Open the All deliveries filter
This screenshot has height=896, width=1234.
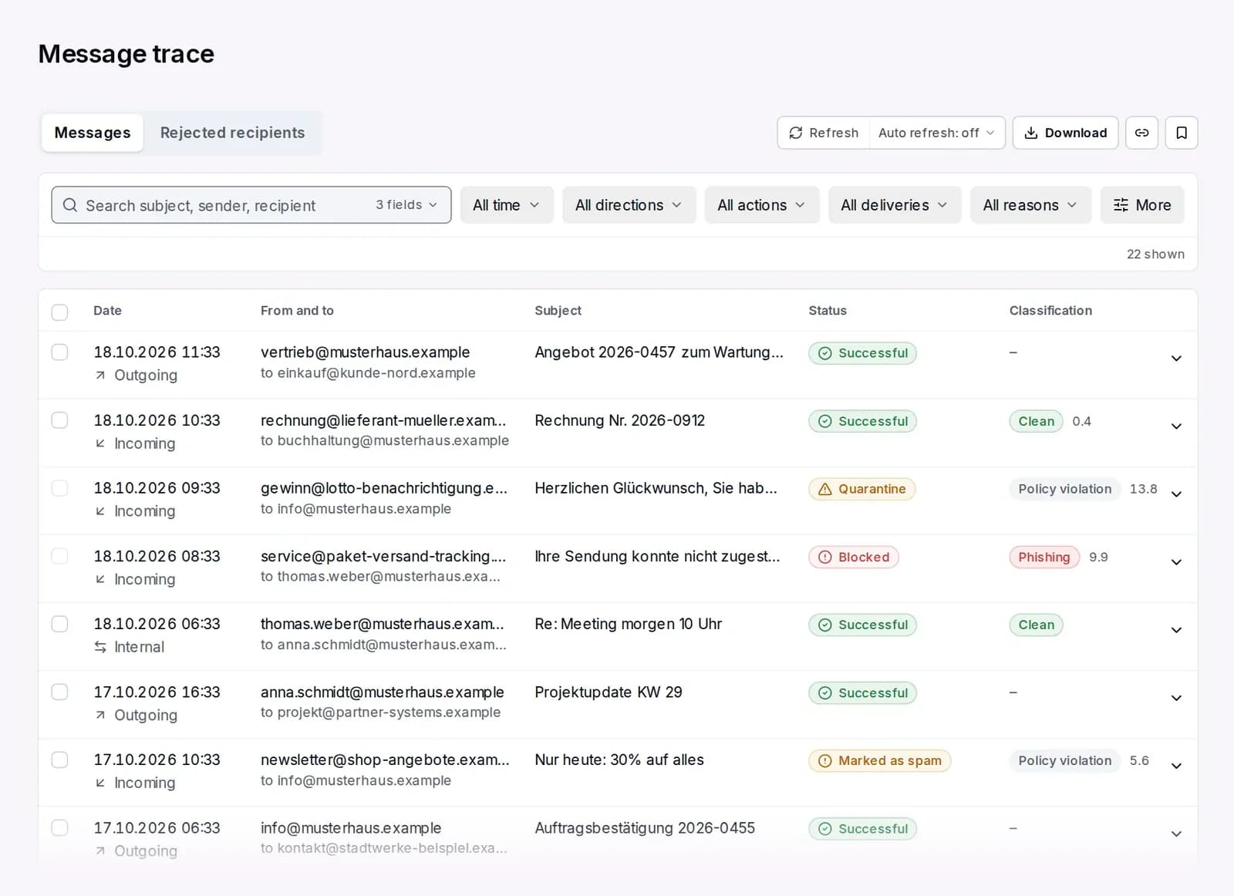click(895, 205)
